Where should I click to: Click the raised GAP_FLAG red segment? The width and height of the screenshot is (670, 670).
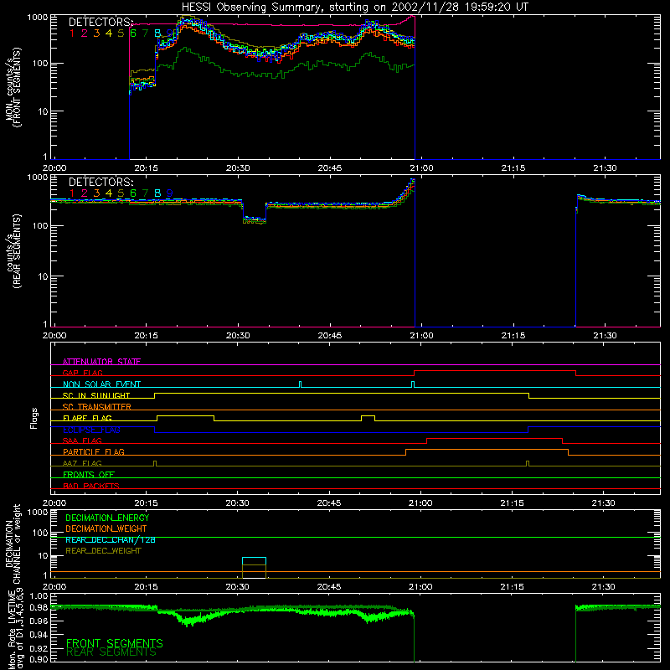coord(495,371)
